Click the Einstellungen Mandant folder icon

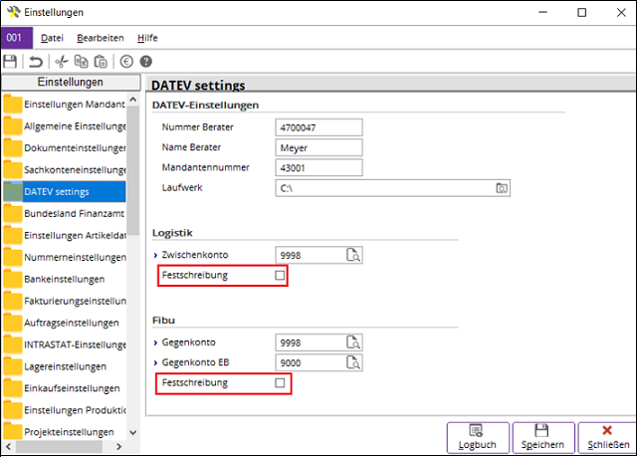[13, 104]
